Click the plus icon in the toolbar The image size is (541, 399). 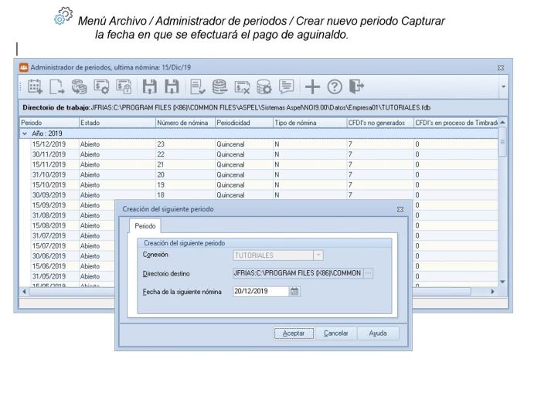(315, 88)
